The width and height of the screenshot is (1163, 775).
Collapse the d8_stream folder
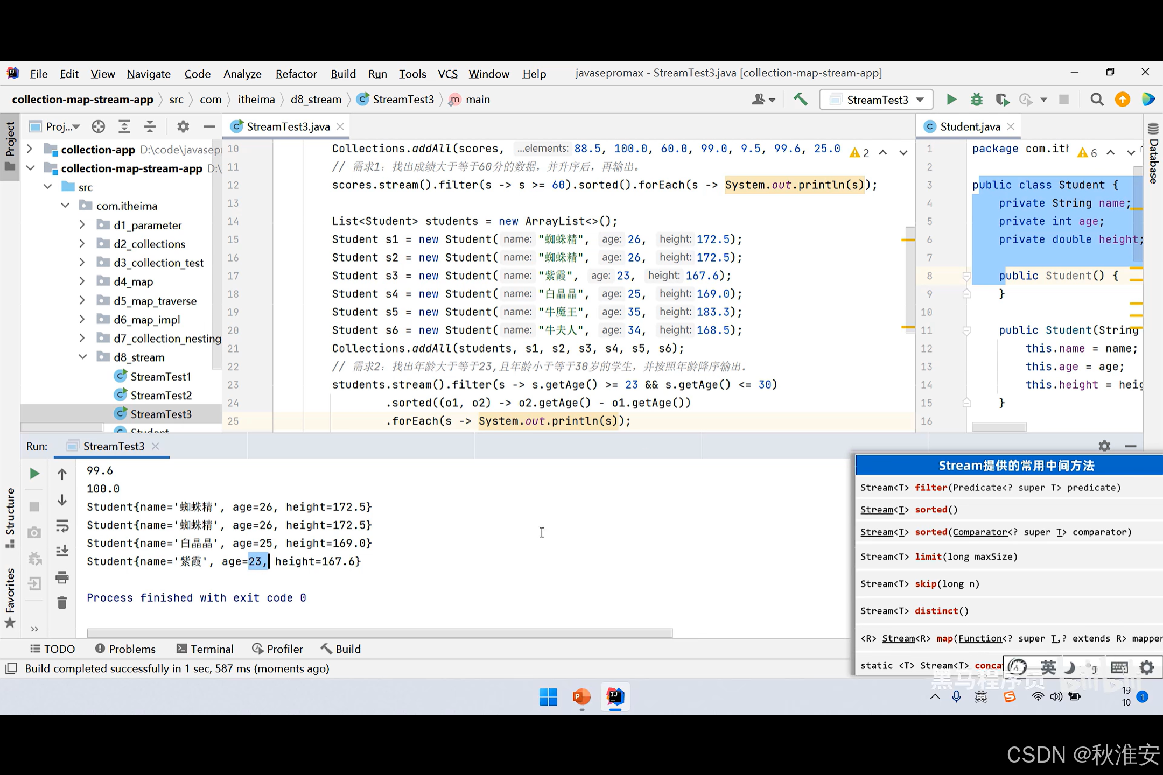pyautogui.click(x=83, y=357)
